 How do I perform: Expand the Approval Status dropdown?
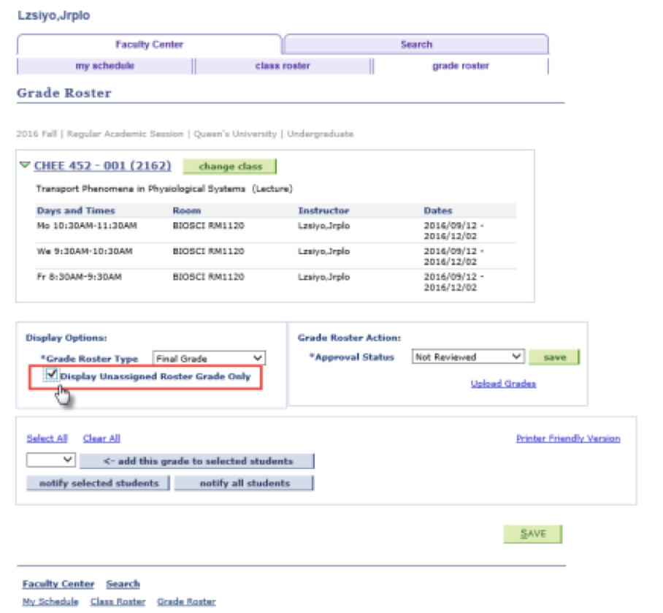click(x=468, y=357)
